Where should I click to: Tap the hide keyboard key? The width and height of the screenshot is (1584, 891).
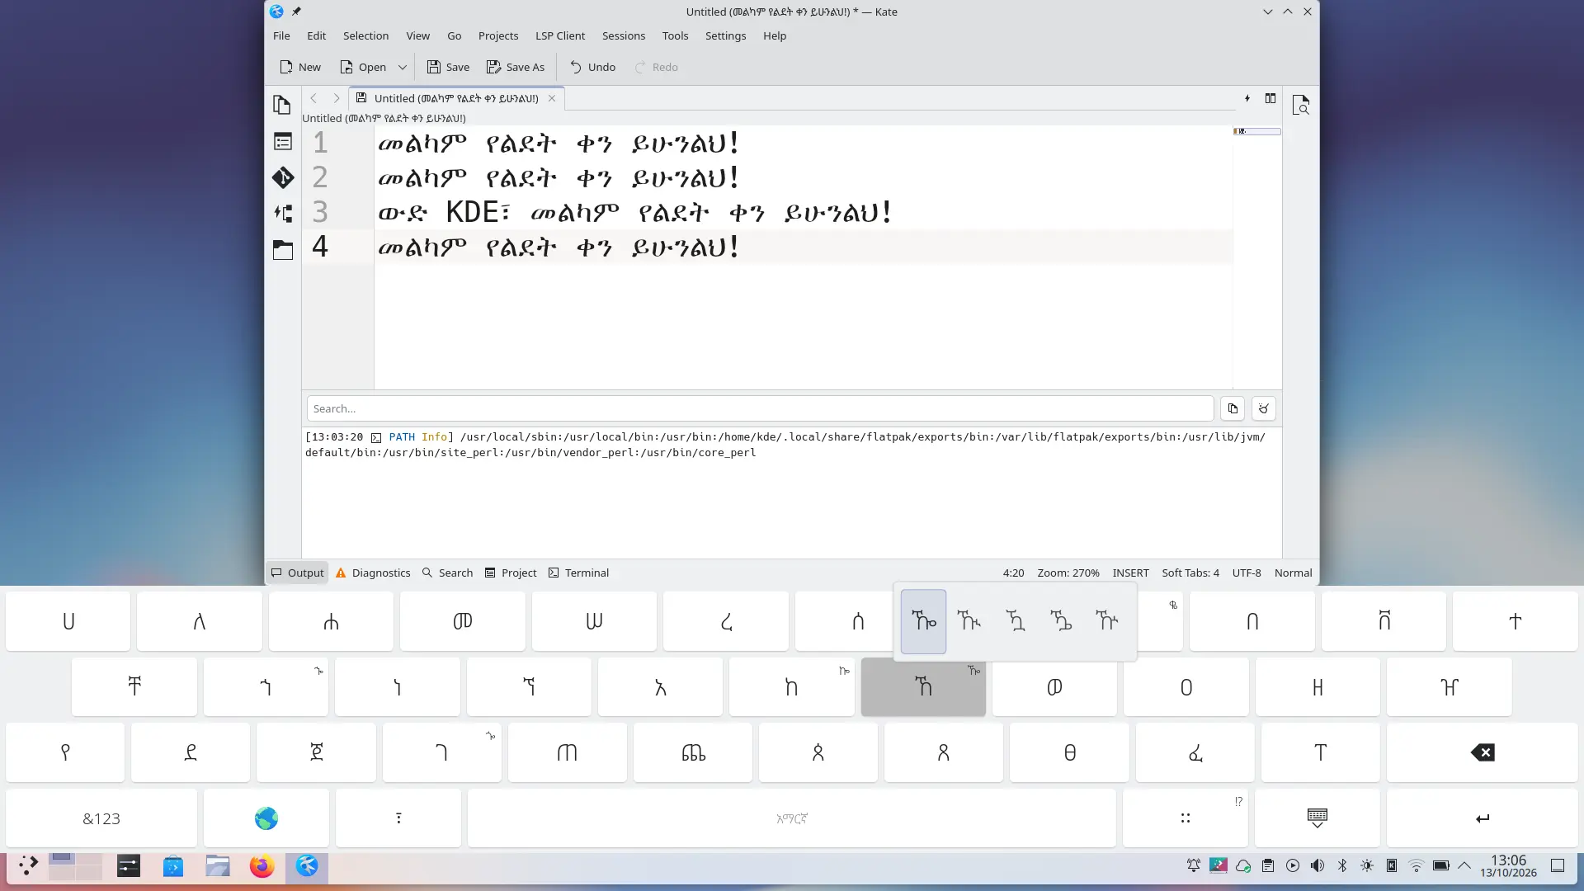(1318, 818)
